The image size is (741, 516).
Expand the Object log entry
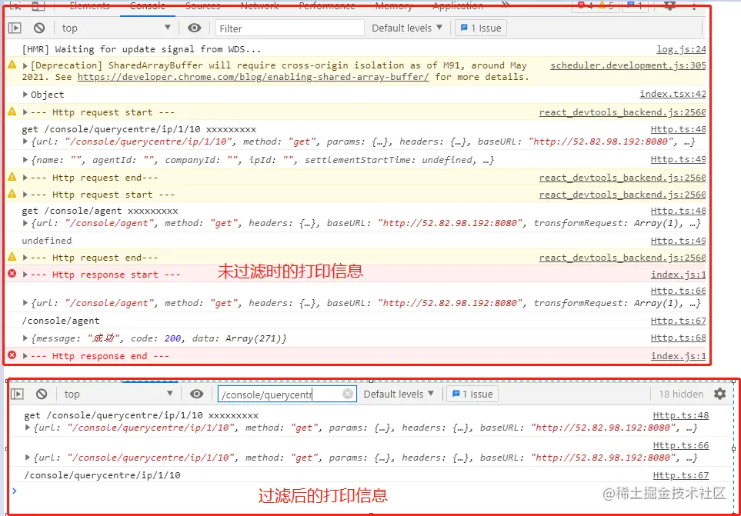(25, 95)
